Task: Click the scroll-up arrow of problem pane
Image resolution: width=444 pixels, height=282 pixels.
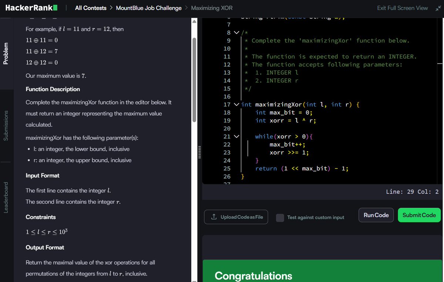Action: click(195, 21)
